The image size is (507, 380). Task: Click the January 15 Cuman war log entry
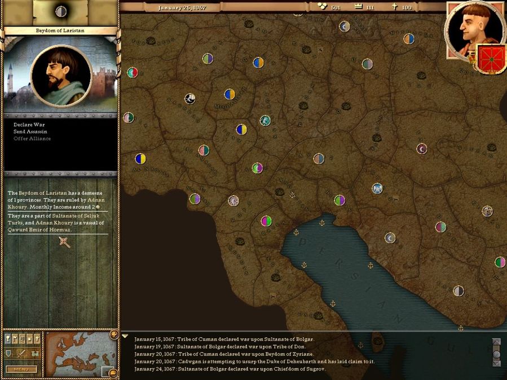[224, 339]
